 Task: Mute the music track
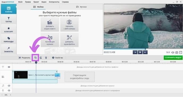[x=9, y=86]
